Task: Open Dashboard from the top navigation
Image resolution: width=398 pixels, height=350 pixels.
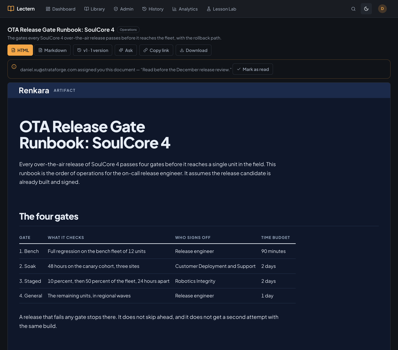Action: click(61, 9)
